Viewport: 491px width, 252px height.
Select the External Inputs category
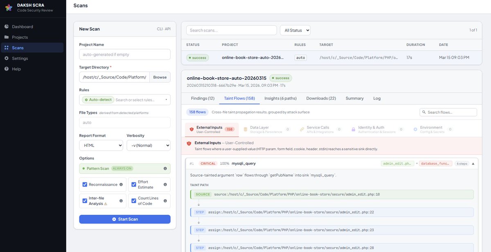click(212, 129)
